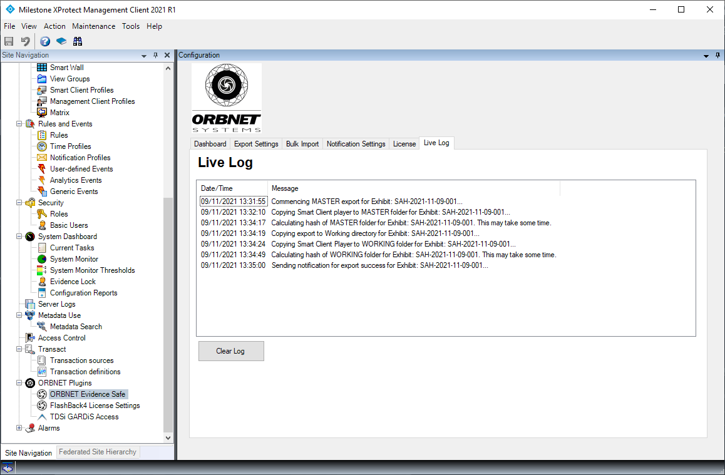Click the Undo toolbar icon

point(26,41)
